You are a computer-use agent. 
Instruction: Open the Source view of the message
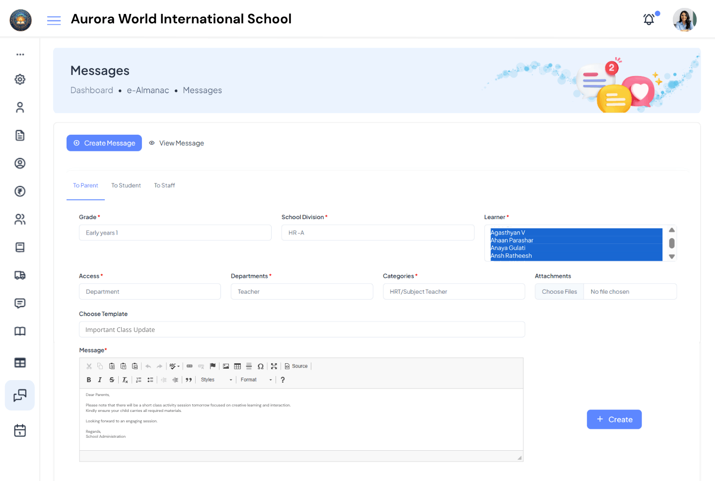(296, 366)
